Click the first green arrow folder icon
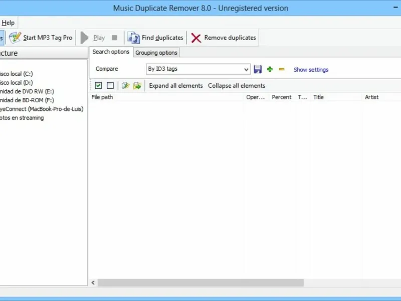The image size is (401, 301). pyautogui.click(x=125, y=85)
